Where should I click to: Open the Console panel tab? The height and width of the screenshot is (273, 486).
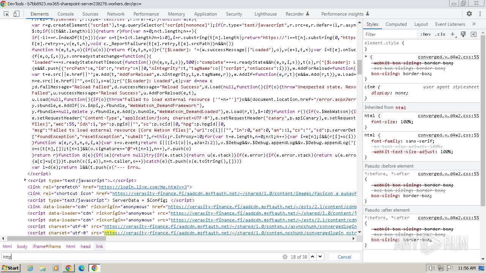(x=65, y=14)
